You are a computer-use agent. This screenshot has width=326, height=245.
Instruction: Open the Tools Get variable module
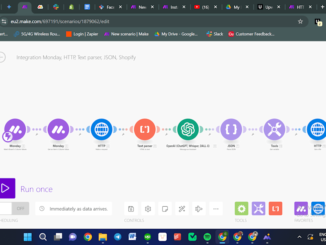[274, 129]
